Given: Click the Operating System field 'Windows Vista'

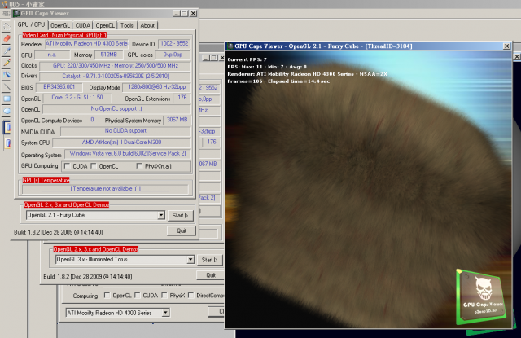Looking at the screenshot, I should point(128,154).
